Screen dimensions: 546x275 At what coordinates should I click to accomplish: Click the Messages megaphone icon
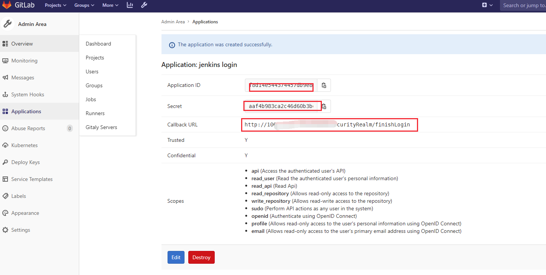click(5, 77)
